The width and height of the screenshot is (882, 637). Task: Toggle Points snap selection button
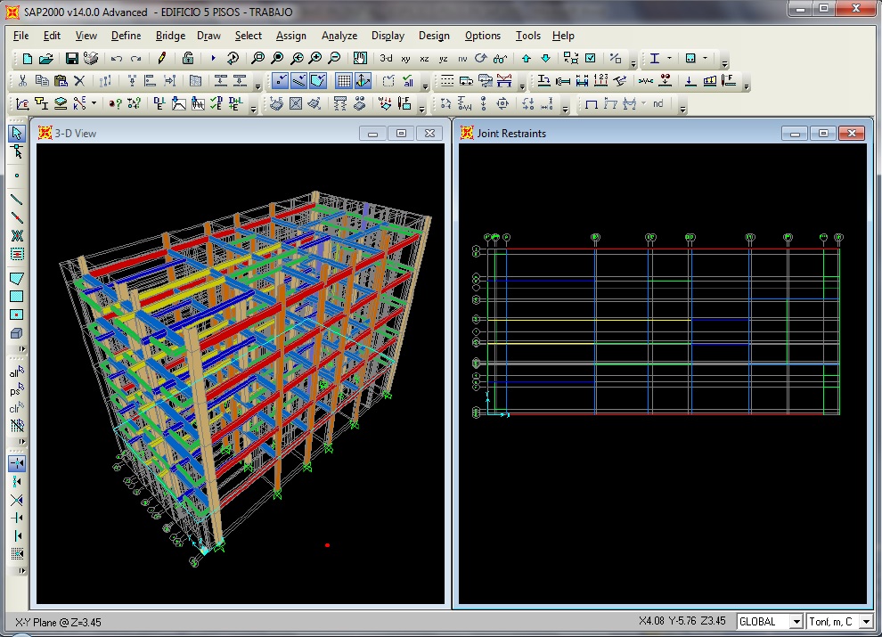(280, 81)
